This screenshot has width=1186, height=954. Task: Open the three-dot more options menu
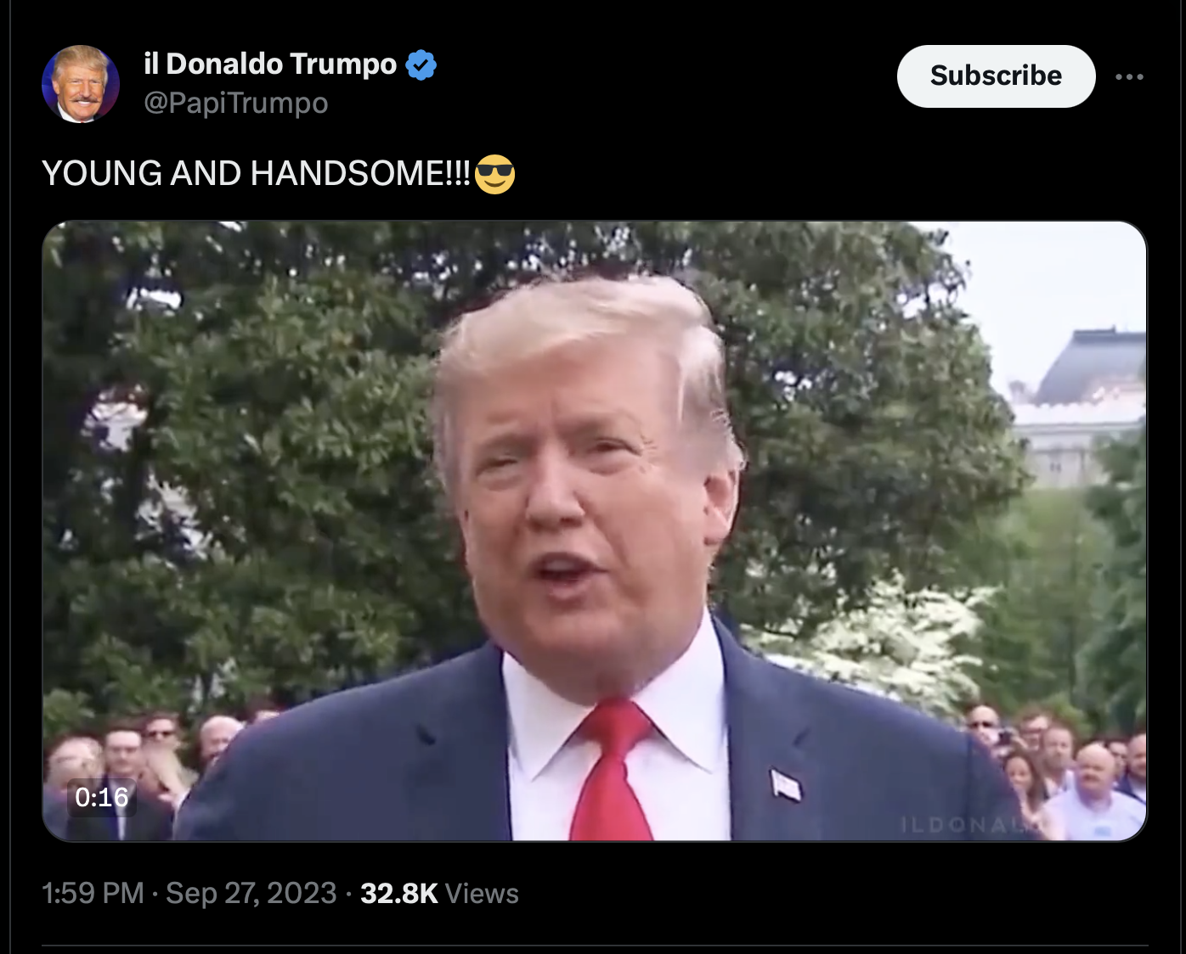1129,76
